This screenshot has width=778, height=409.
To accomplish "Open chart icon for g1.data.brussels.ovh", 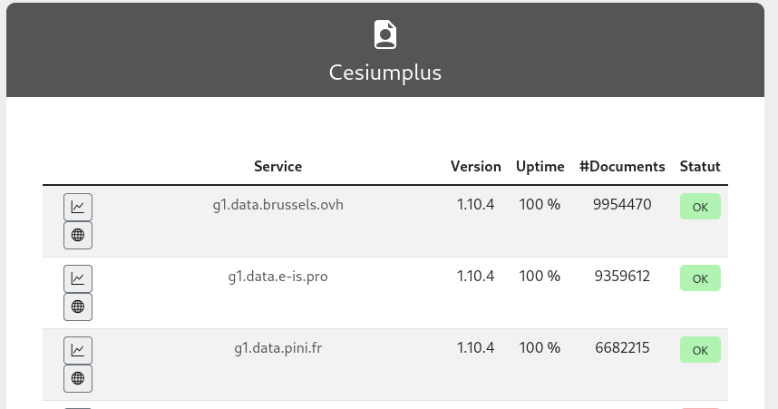I will (x=78, y=207).
